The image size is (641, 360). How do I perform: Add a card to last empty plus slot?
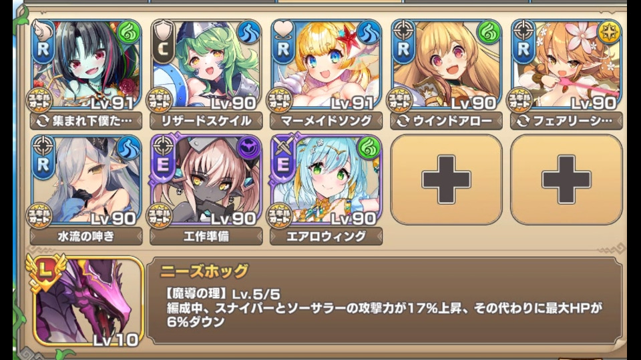[x=567, y=179]
